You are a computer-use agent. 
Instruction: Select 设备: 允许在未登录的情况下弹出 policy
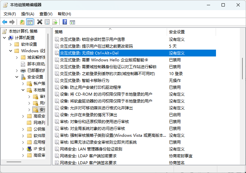pyautogui.click(x=88, y=115)
